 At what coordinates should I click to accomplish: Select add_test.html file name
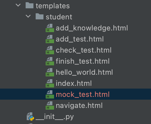pyautogui.click(x=80, y=39)
